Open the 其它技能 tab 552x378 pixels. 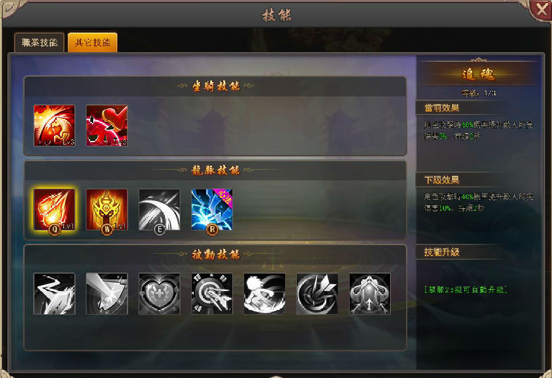pos(93,42)
